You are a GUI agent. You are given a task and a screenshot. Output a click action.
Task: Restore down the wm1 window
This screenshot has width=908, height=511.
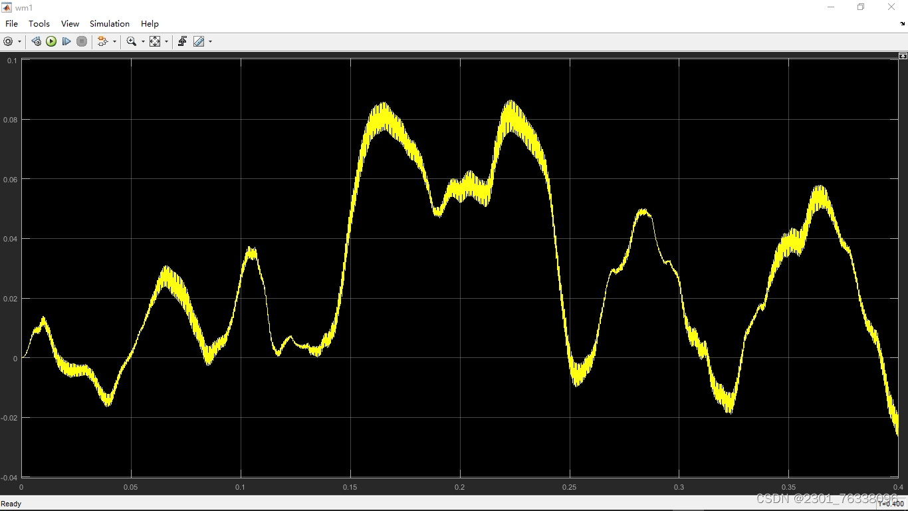pos(861,7)
